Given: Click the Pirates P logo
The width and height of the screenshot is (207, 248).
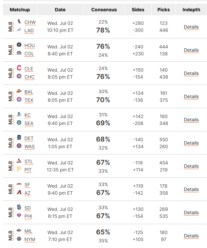Looking at the screenshot, I should [x=19, y=169].
